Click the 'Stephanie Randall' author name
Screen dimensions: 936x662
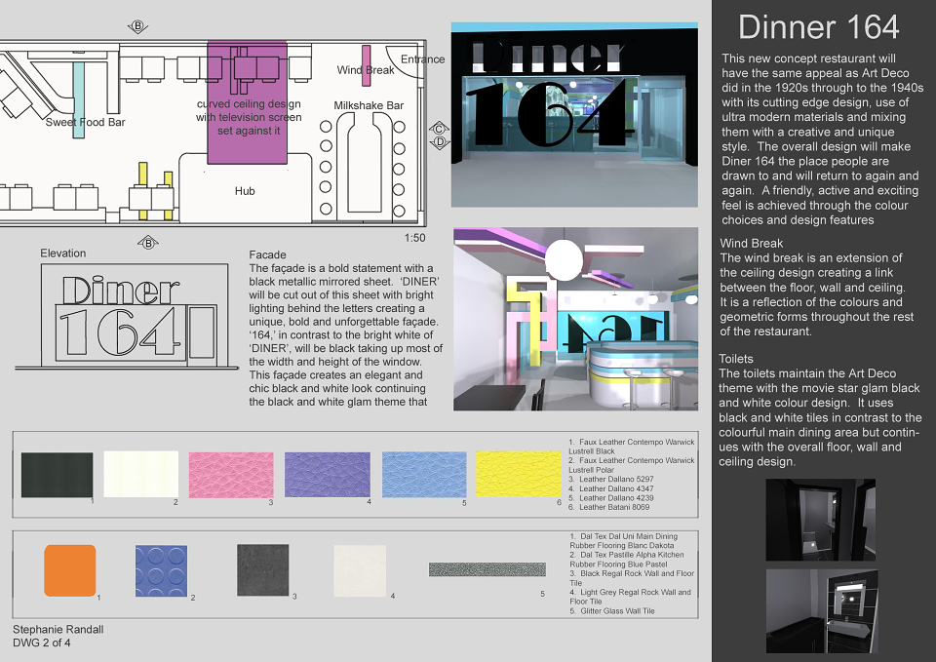click(x=58, y=629)
